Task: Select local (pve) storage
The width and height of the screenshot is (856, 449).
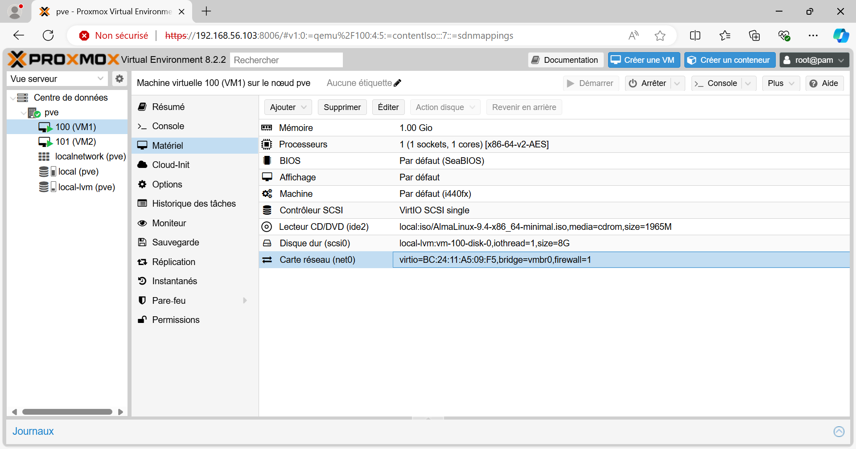Action: click(67, 171)
